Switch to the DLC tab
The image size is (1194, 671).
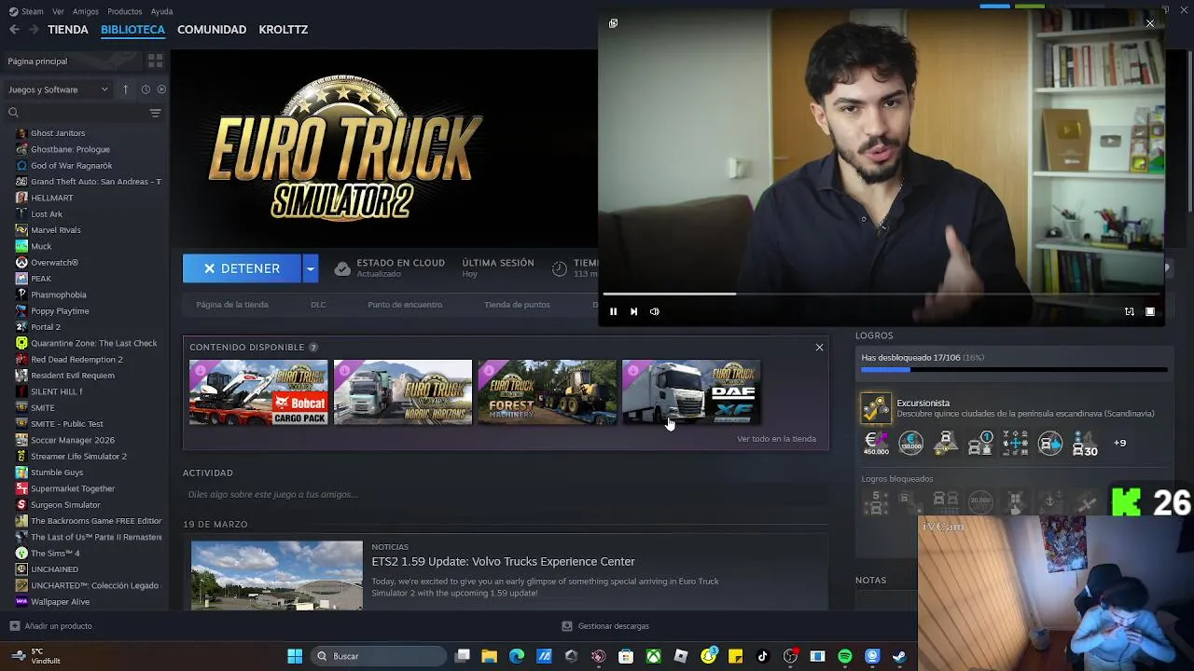318,305
